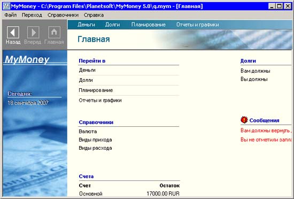The width and height of the screenshot is (294, 199).
Task: Open the Переход menu
Action: tap(32, 15)
